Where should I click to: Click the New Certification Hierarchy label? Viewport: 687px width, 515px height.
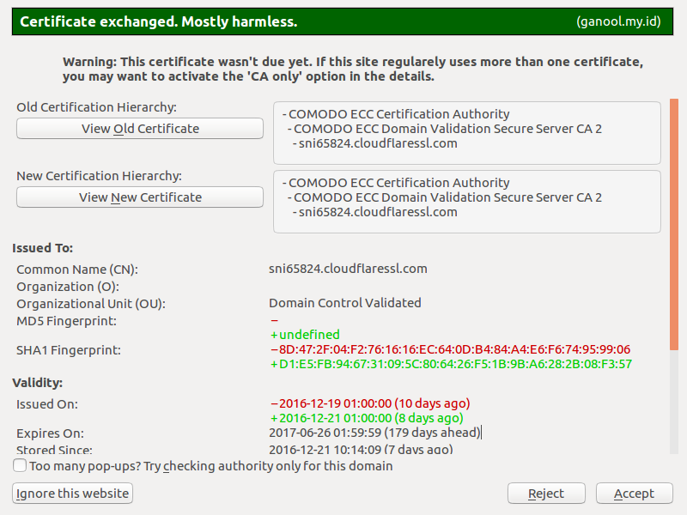99,176
